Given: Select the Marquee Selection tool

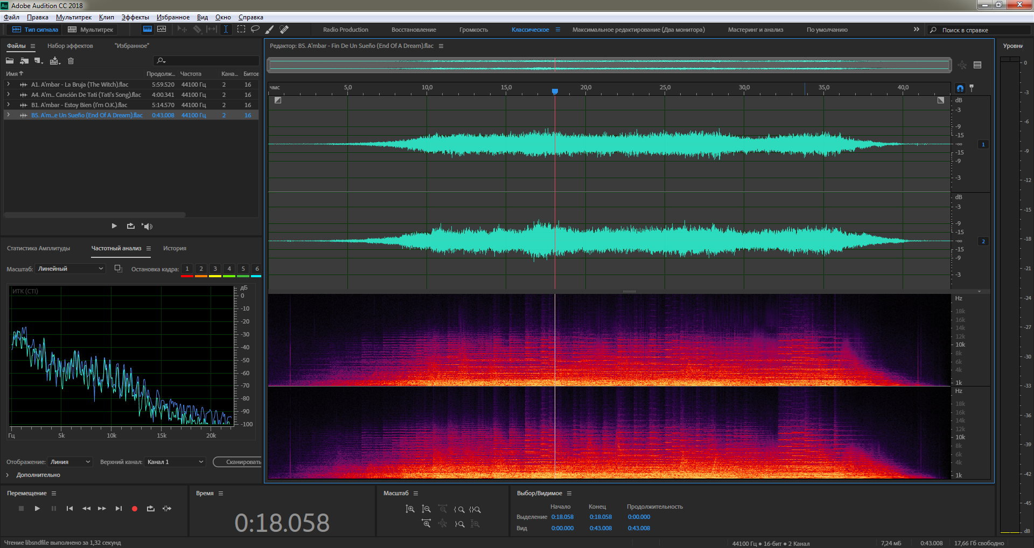Looking at the screenshot, I should coord(241,30).
